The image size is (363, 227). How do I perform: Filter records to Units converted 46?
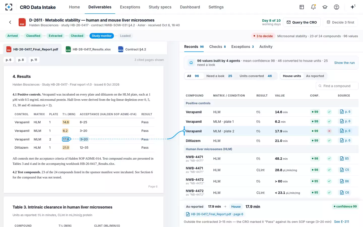coord(256,76)
